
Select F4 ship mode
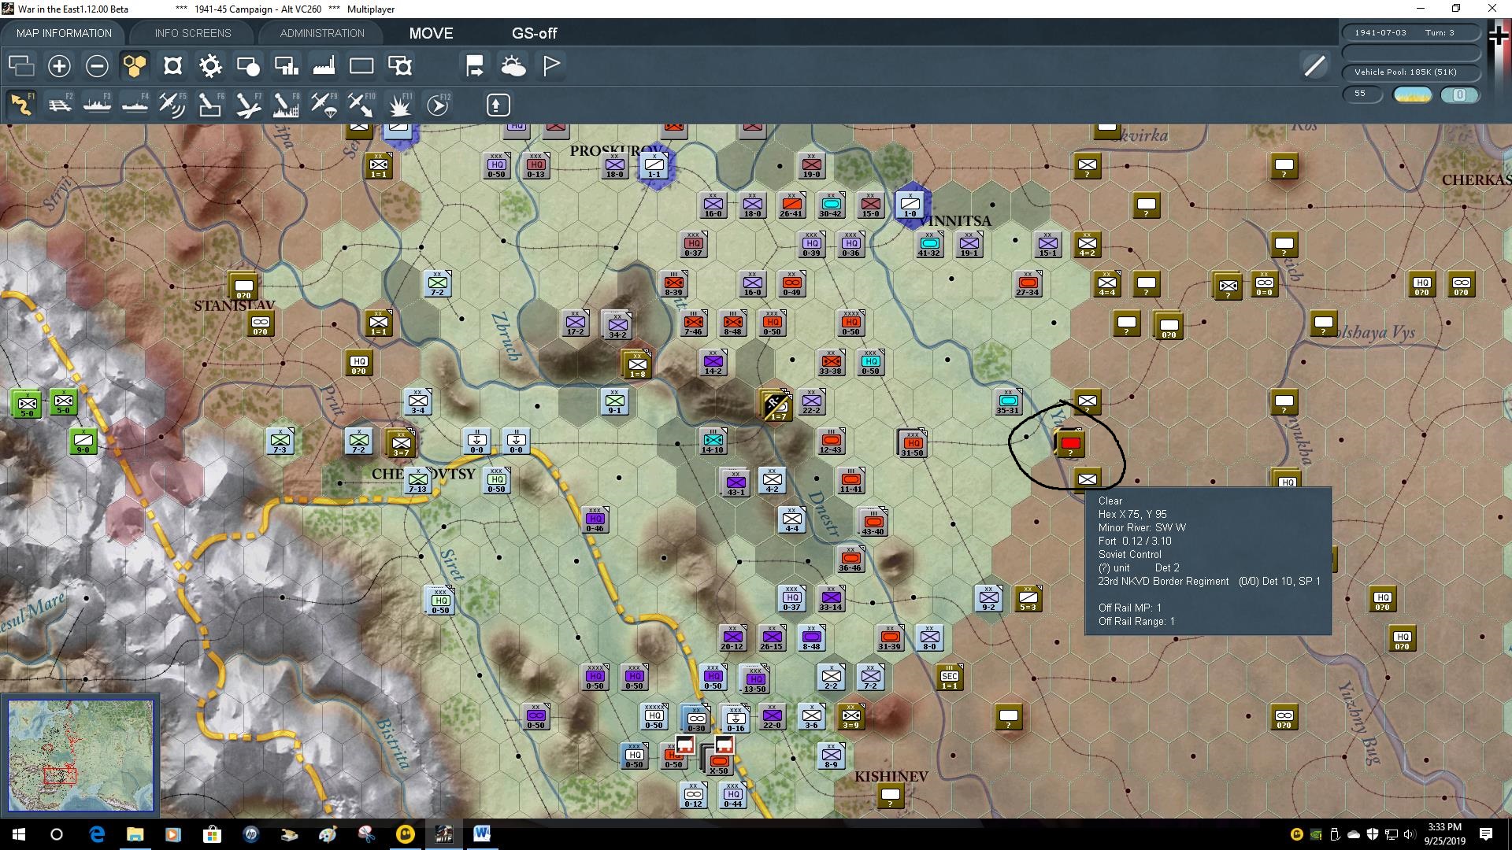coord(135,104)
